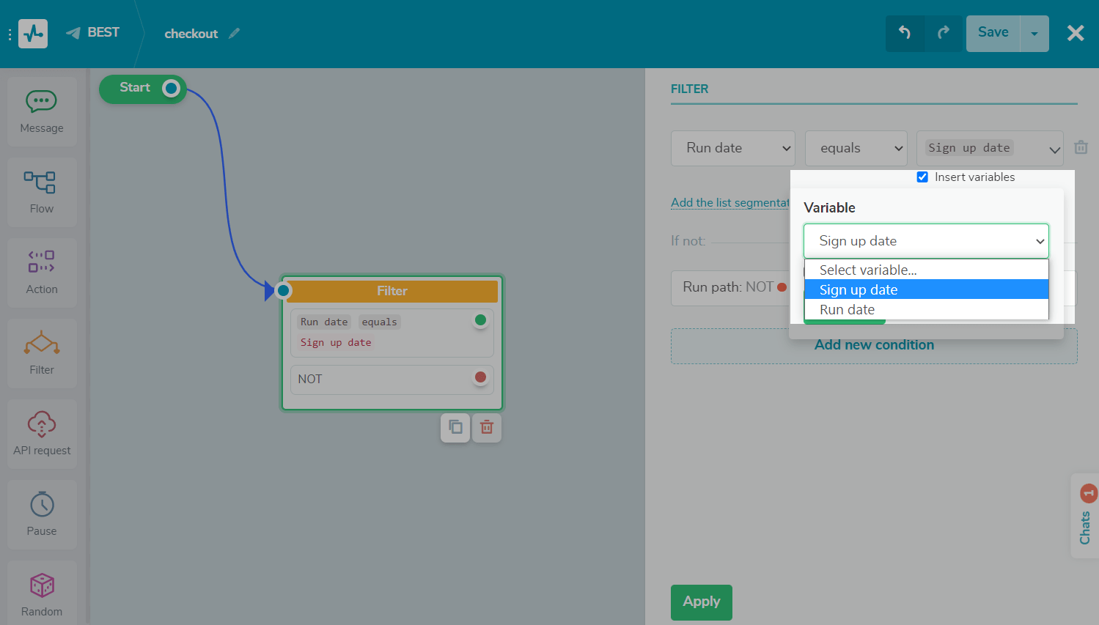Image resolution: width=1099 pixels, height=625 pixels.
Task: Select the Pause clock icon
Action: pyautogui.click(x=42, y=505)
